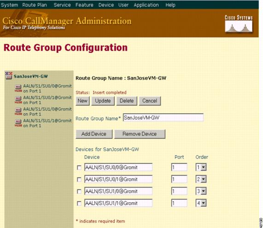Click the Order column header
This screenshot has width=263, height=228.
pos(202,157)
